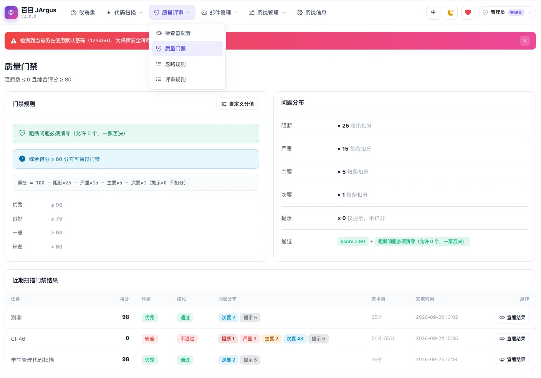541x378 pixels.
Task: Click the info icon beside 综合得分 ≥ 80
Action: point(22,159)
